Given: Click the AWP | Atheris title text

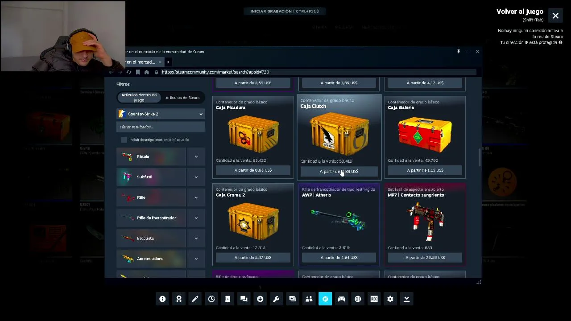Looking at the screenshot, I should point(316,195).
